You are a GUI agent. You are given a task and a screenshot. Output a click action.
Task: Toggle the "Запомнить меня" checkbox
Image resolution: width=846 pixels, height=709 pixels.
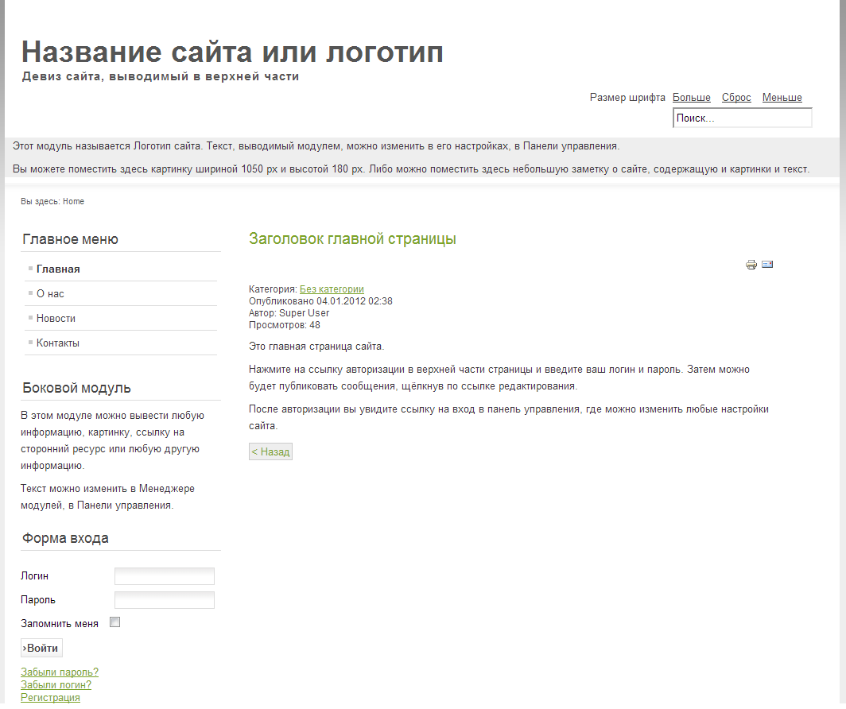pos(114,622)
